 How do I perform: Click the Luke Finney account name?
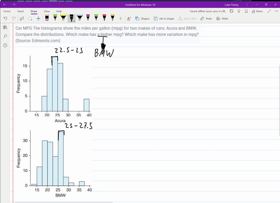tap(231, 5)
